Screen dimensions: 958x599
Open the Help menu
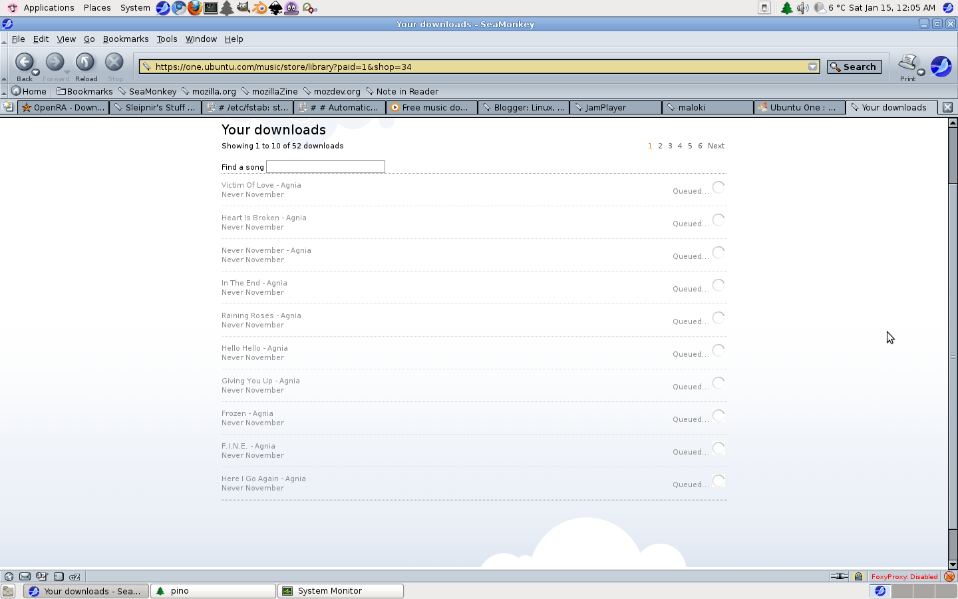pos(234,39)
